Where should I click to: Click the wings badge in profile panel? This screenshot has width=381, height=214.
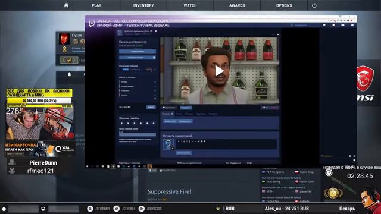(69, 60)
